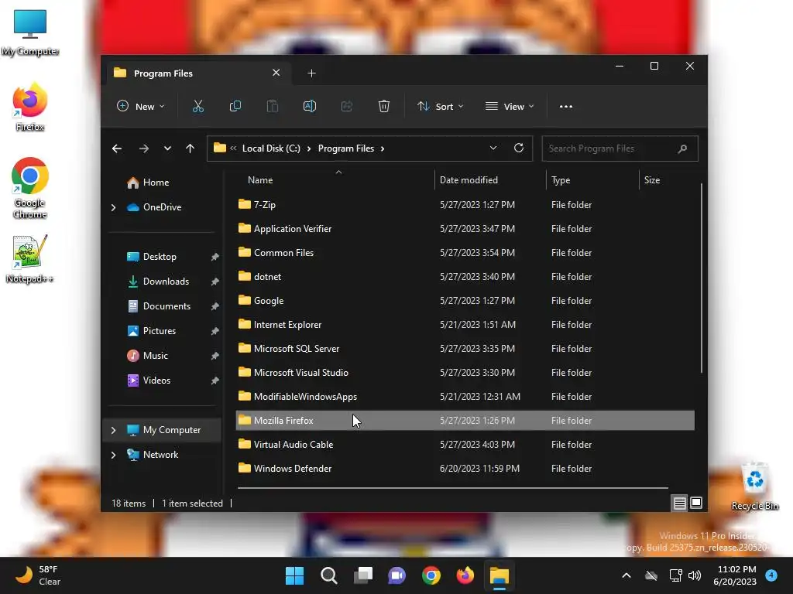The width and height of the screenshot is (793, 594).
Task: Click Local Disk (C:) in breadcrumb
Action: [271, 148]
